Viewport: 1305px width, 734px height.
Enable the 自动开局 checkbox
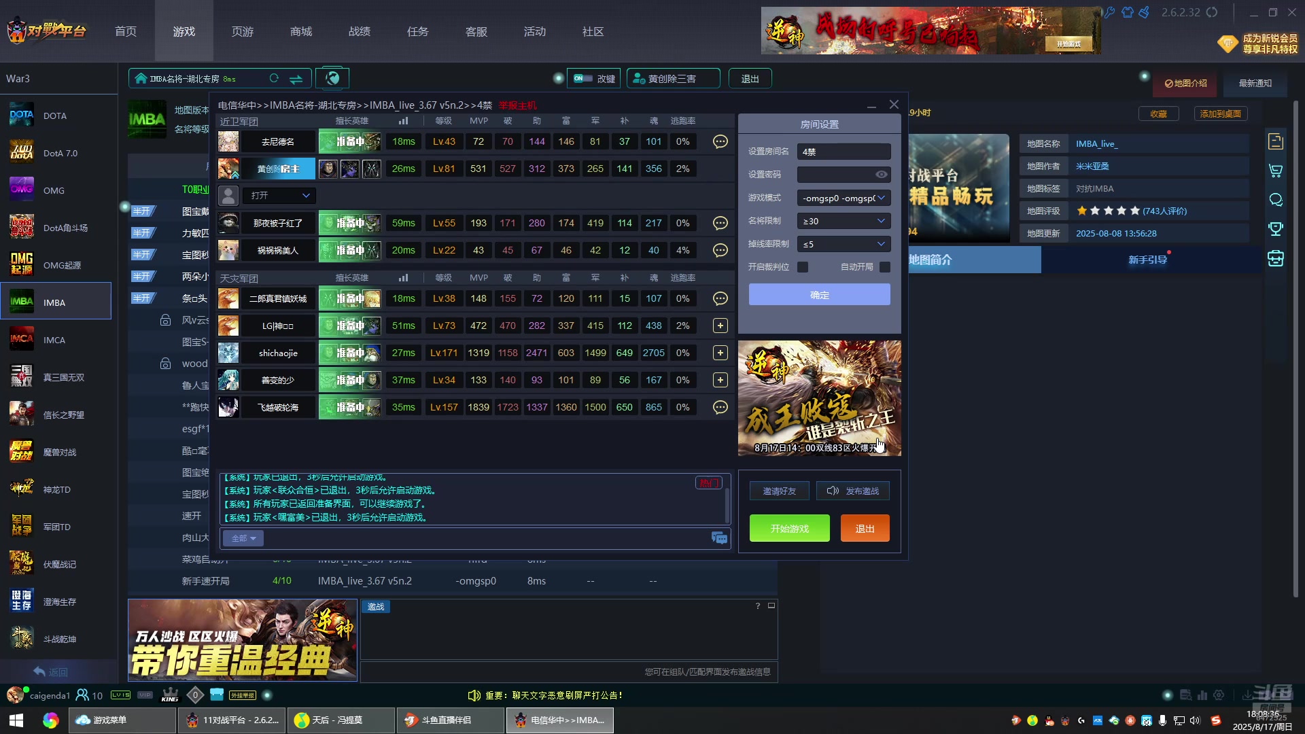coord(884,267)
